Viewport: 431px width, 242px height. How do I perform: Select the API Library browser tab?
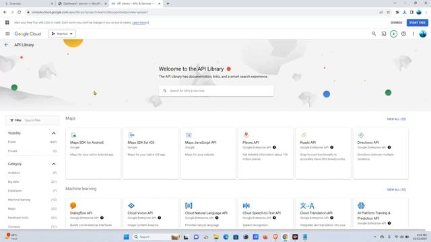coord(136,3)
